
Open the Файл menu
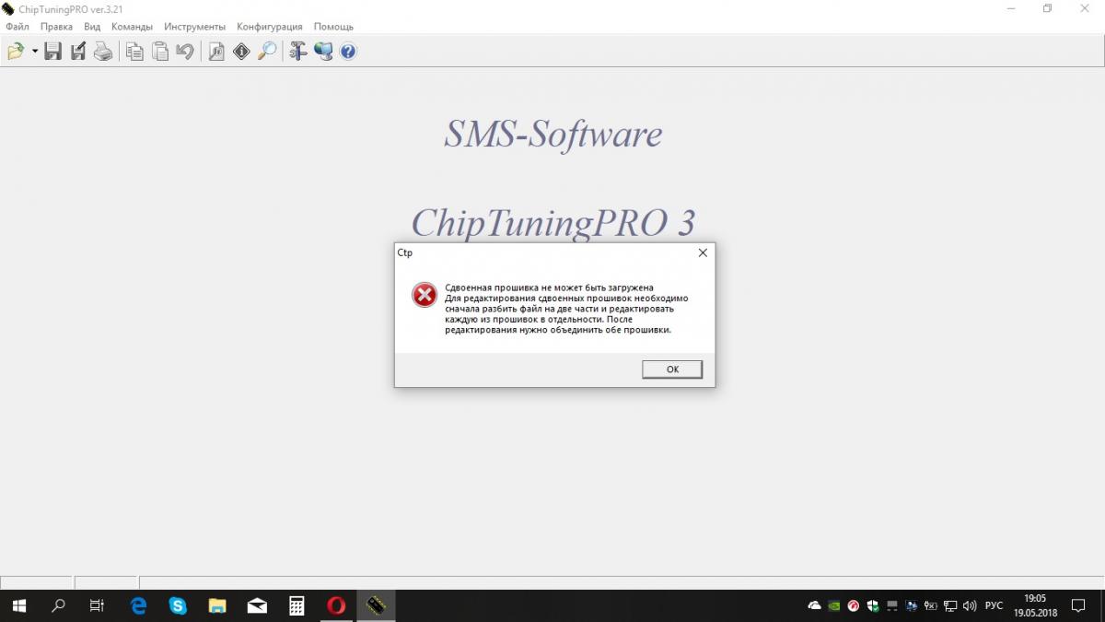17,27
